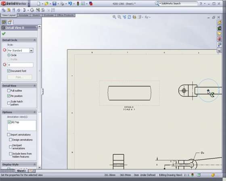The width and height of the screenshot is (226, 181).
Task: Click the Break view toolbar icon
Action: [43, 10]
